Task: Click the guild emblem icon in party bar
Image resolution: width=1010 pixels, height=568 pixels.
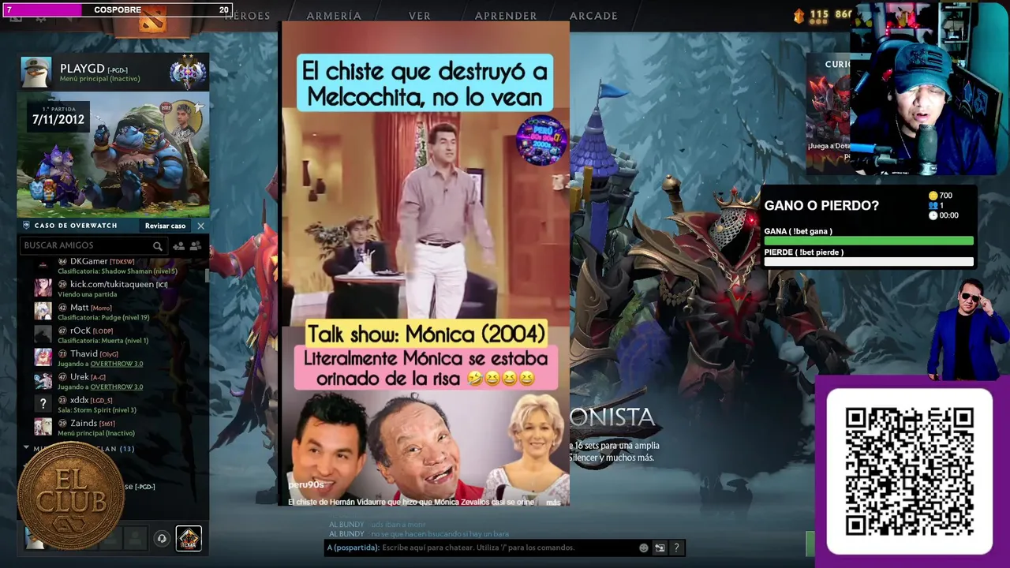Action: [x=189, y=538]
